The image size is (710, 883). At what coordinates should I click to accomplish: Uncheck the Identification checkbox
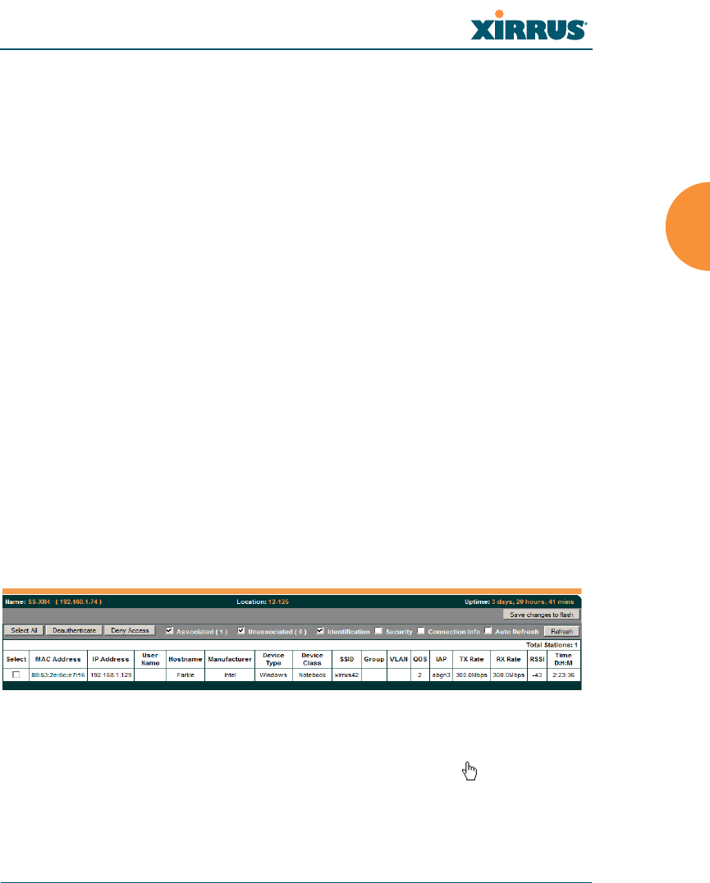320,631
